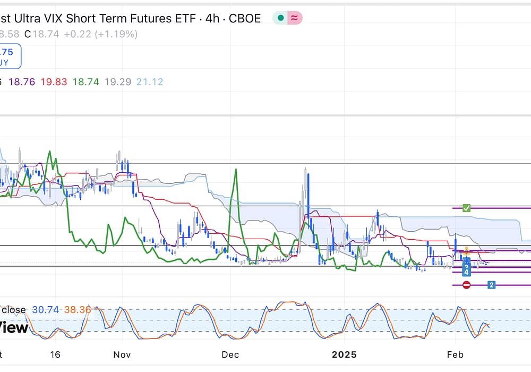Image resolution: width=531 pixels, height=372 pixels.
Task: Click the TradingView logo at bottom left
Action: click(x=13, y=328)
